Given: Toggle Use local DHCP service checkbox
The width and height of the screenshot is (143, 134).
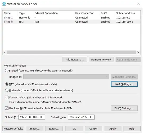Looking at the screenshot, I should [7, 108].
